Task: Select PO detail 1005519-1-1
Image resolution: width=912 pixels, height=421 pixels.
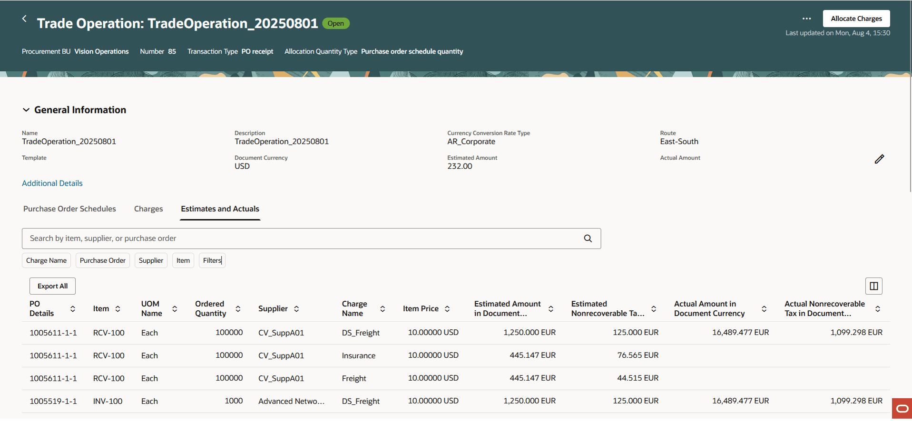Action: click(53, 401)
